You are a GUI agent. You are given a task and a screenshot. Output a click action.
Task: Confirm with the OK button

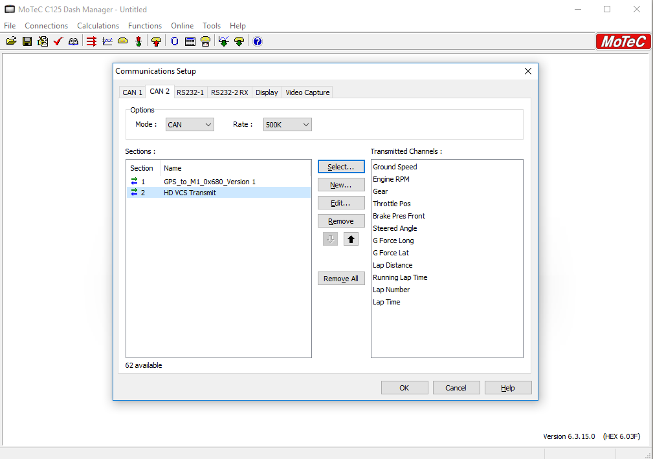[404, 388]
